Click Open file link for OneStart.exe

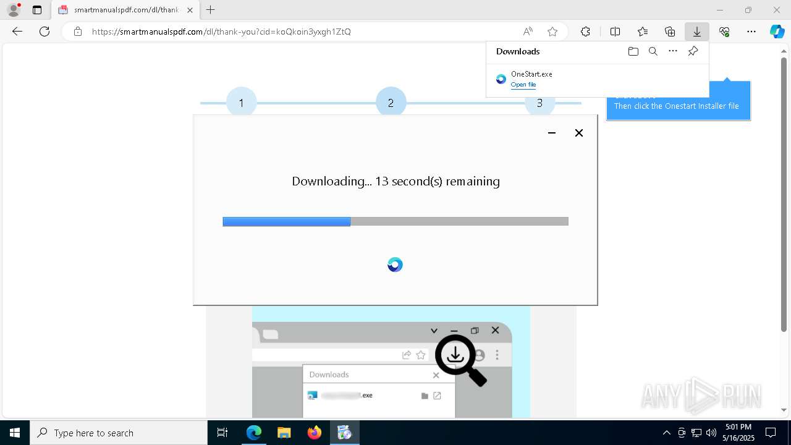tap(523, 85)
